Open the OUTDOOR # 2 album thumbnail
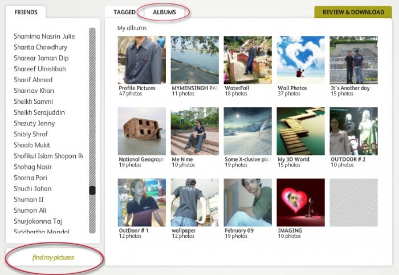 tap(354, 131)
